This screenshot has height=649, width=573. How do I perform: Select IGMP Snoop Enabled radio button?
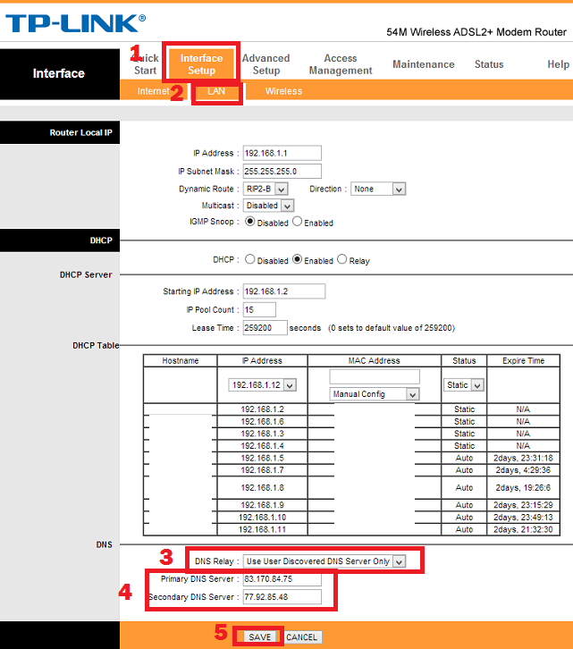click(x=298, y=222)
